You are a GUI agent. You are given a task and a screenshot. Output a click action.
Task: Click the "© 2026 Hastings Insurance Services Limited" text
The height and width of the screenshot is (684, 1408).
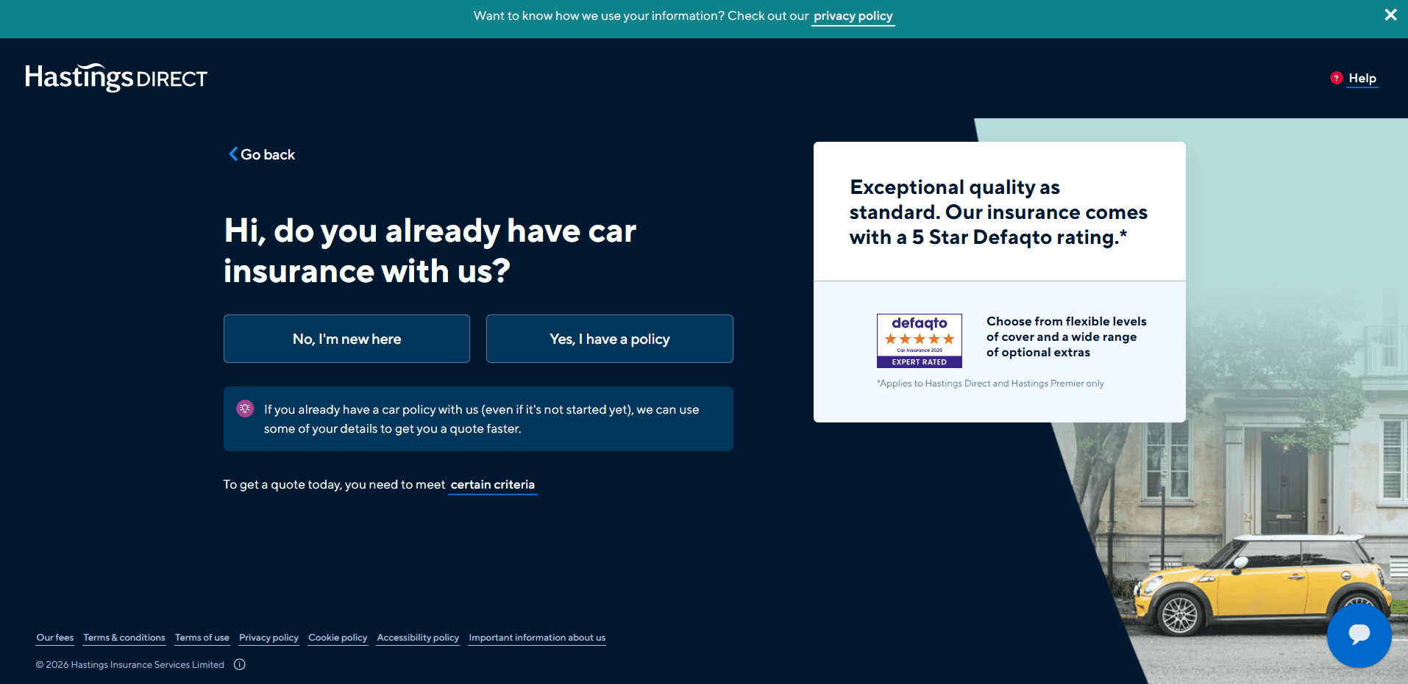130,665
